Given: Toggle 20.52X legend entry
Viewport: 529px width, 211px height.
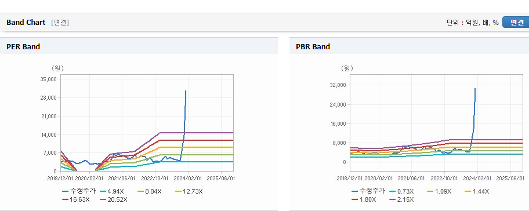Looking at the screenshot, I should click(x=114, y=199).
